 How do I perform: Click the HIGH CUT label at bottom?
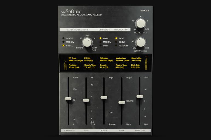pos(140,130)
